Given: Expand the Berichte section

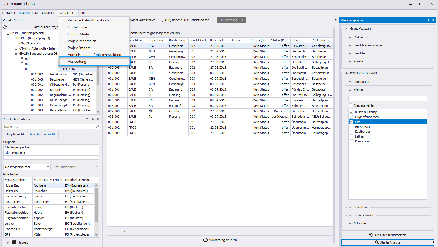Looking at the screenshot, I should [350, 54].
